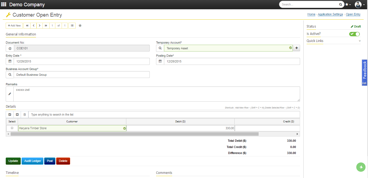Click the current page number box
This screenshot has height=178, width=368.
(x=52, y=26)
